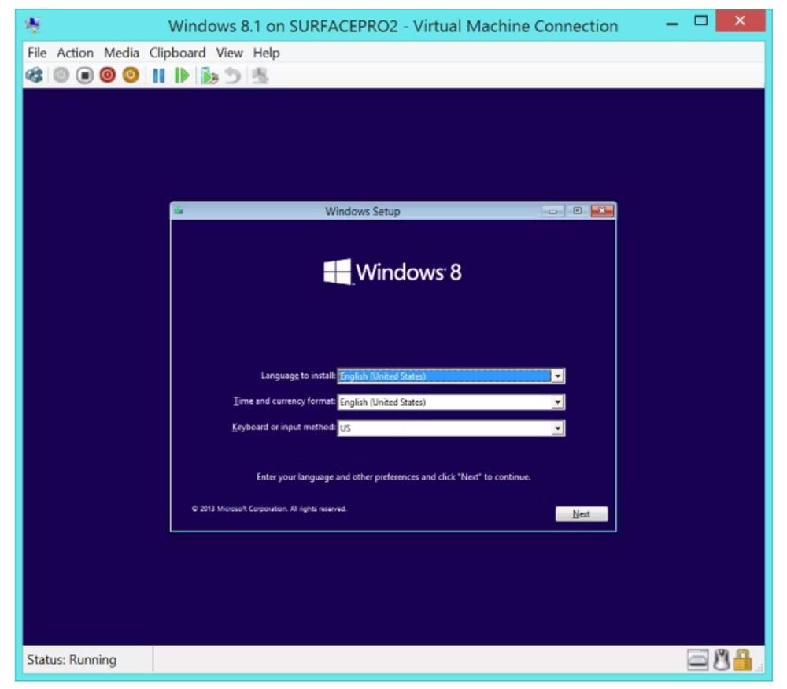Create a checkpoint using the toolbar icon
787x689 pixels.
[x=209, y=76]
